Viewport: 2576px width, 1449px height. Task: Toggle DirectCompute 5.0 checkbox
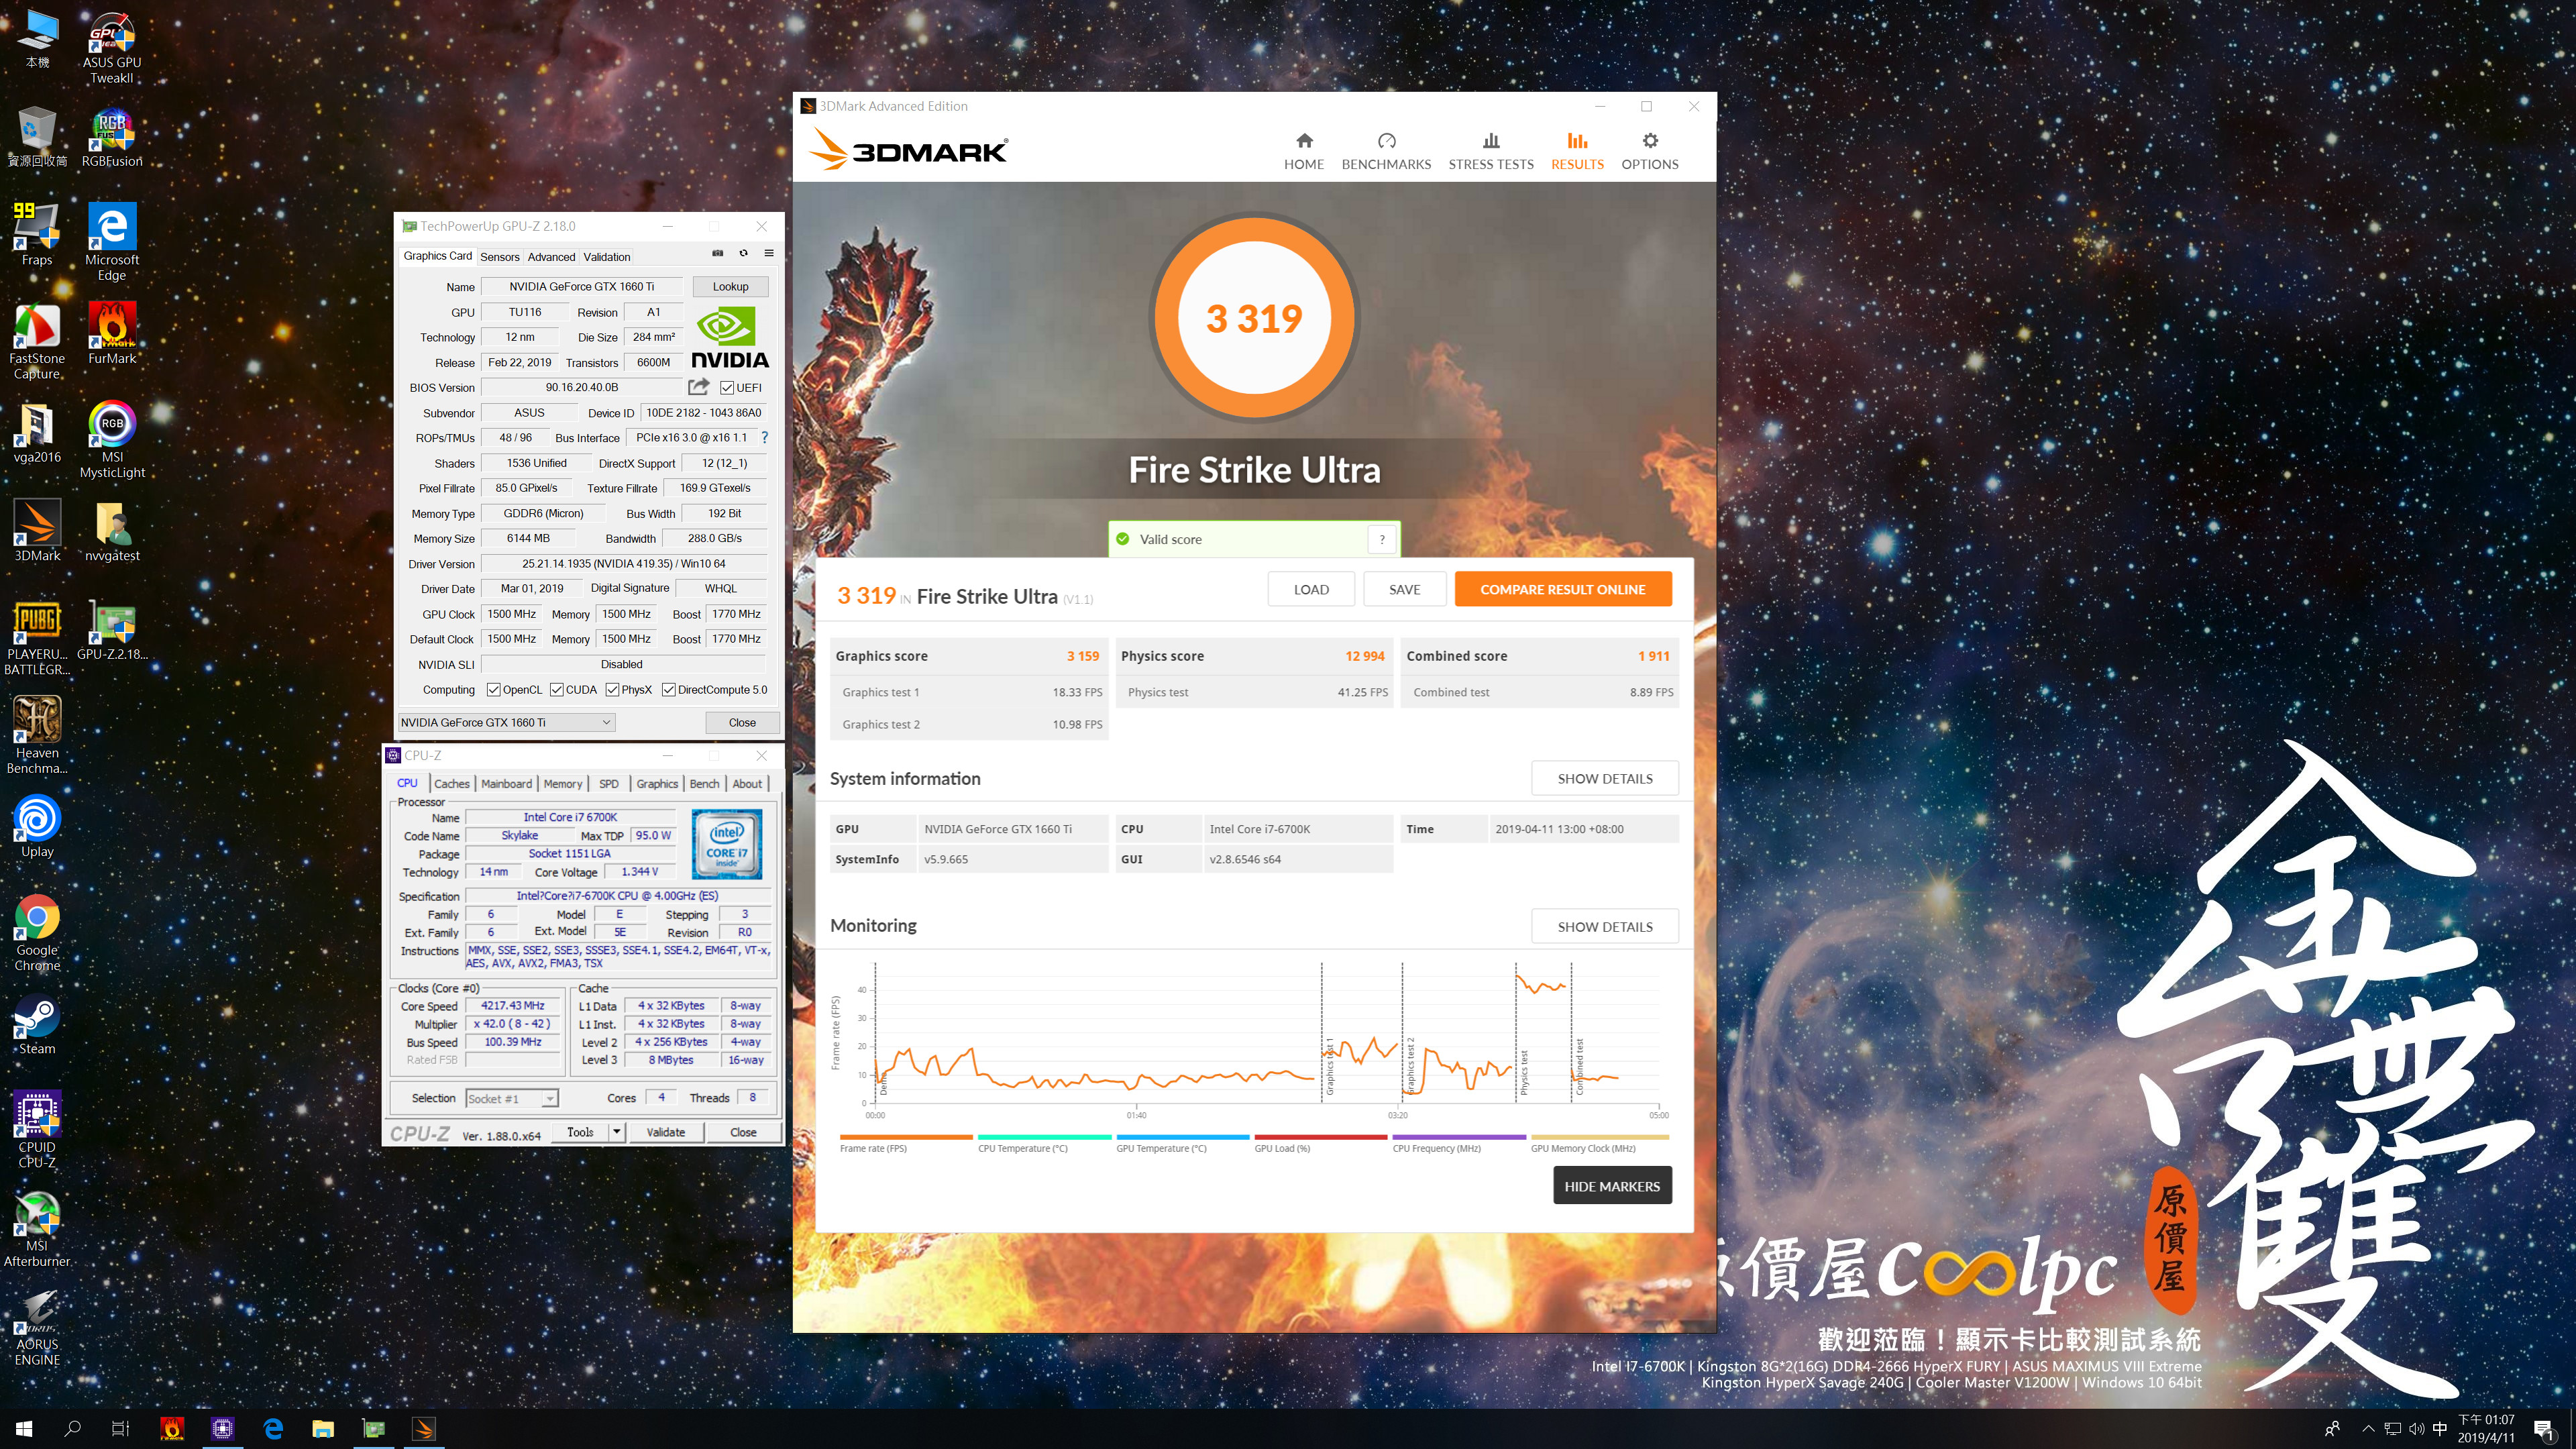point(668,690)
